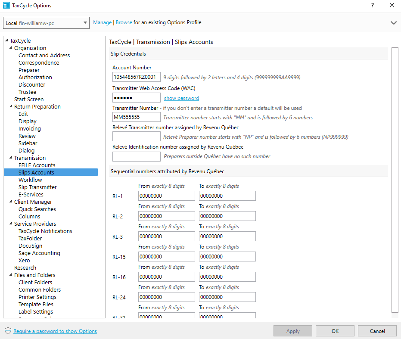
Task: Collapse the Organization tree section
Action: point(11,48)
